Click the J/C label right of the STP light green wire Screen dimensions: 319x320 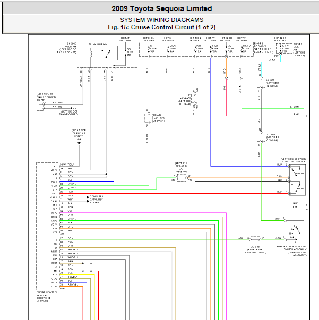[181, 167]
